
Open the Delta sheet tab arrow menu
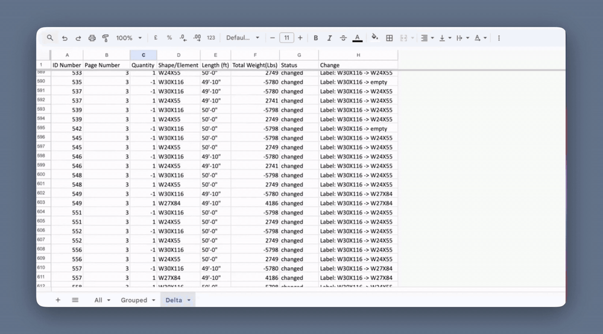coord(189,300)
